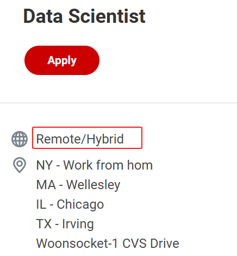Click the word "Remote" in the red box
This screenshot has height=256, width=237.
click(59, 139)
